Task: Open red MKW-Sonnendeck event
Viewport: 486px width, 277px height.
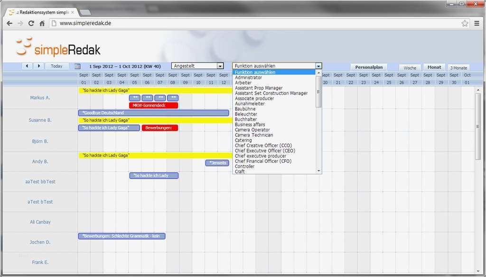Action: pos(153,106)
